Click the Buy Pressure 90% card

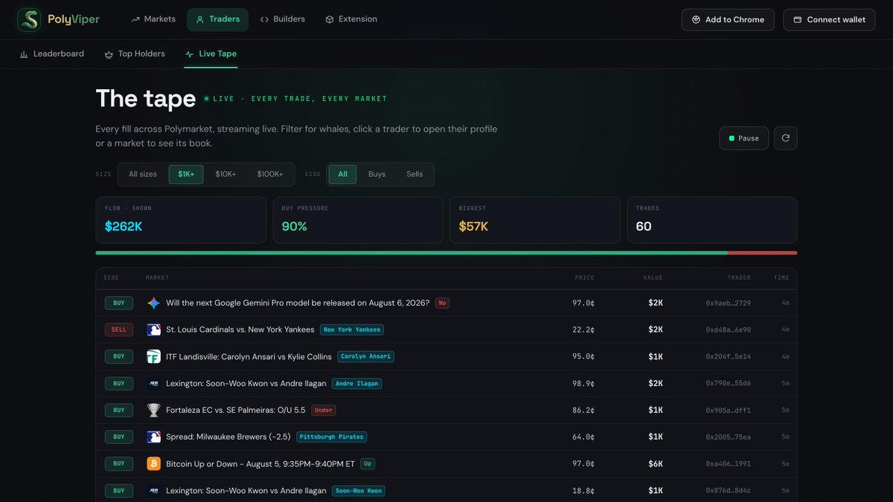[x=358, y=220]
